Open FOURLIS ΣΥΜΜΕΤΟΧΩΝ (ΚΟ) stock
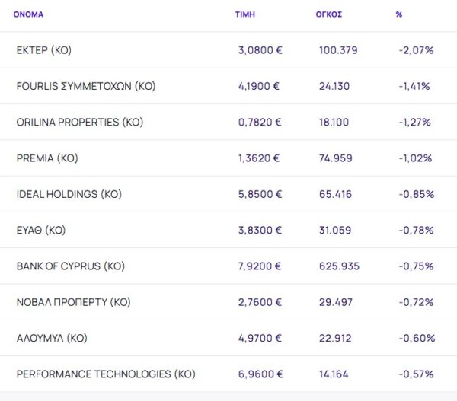 [85, 86]
